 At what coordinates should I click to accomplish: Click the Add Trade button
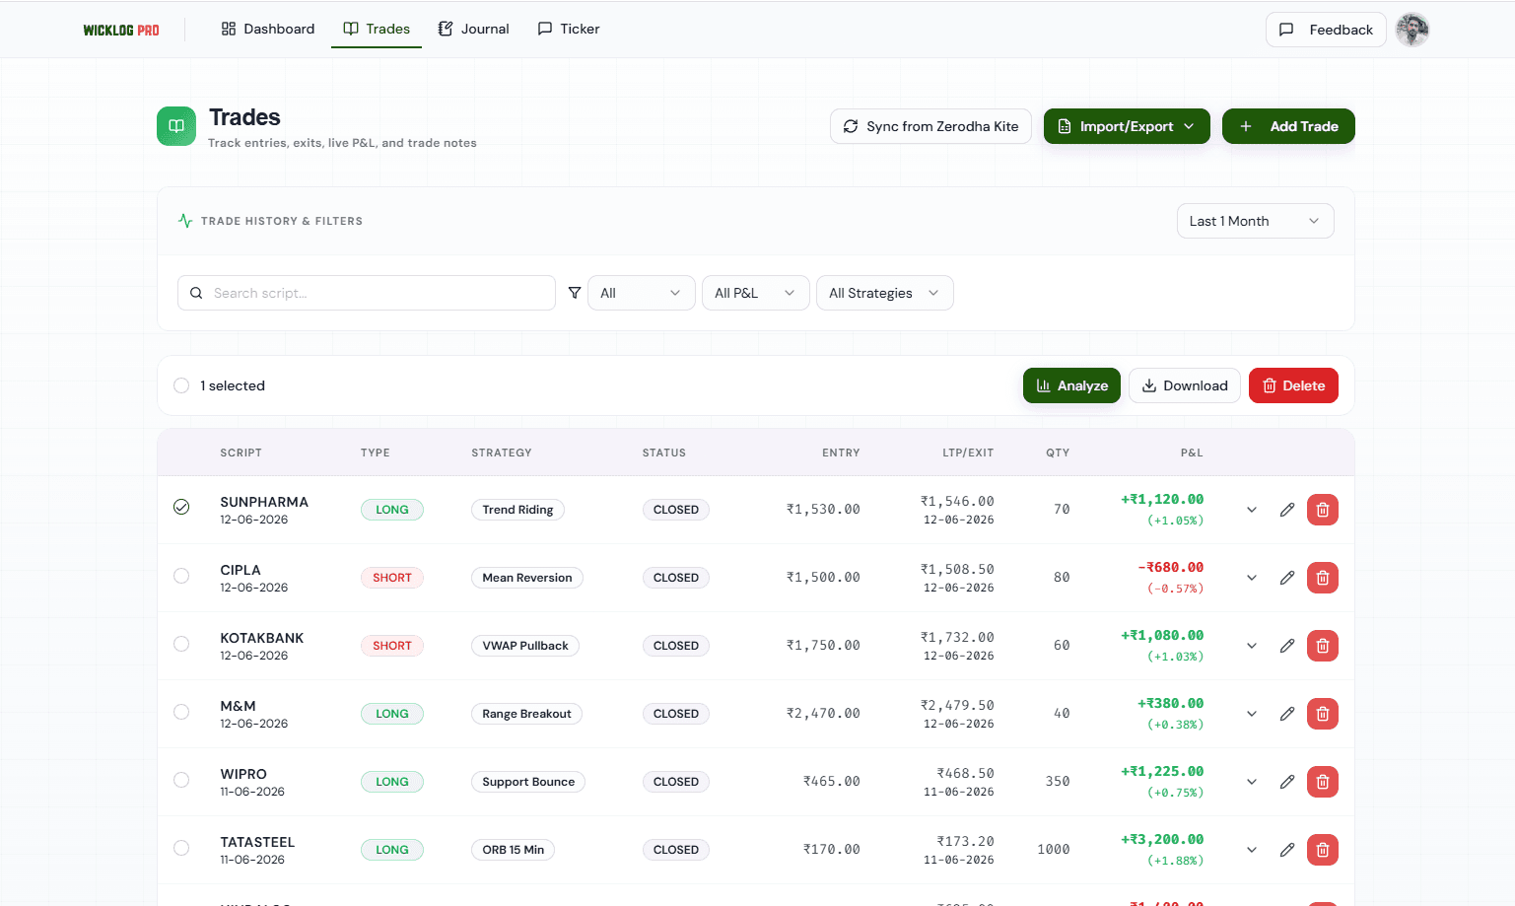[x=1288, y=126]
